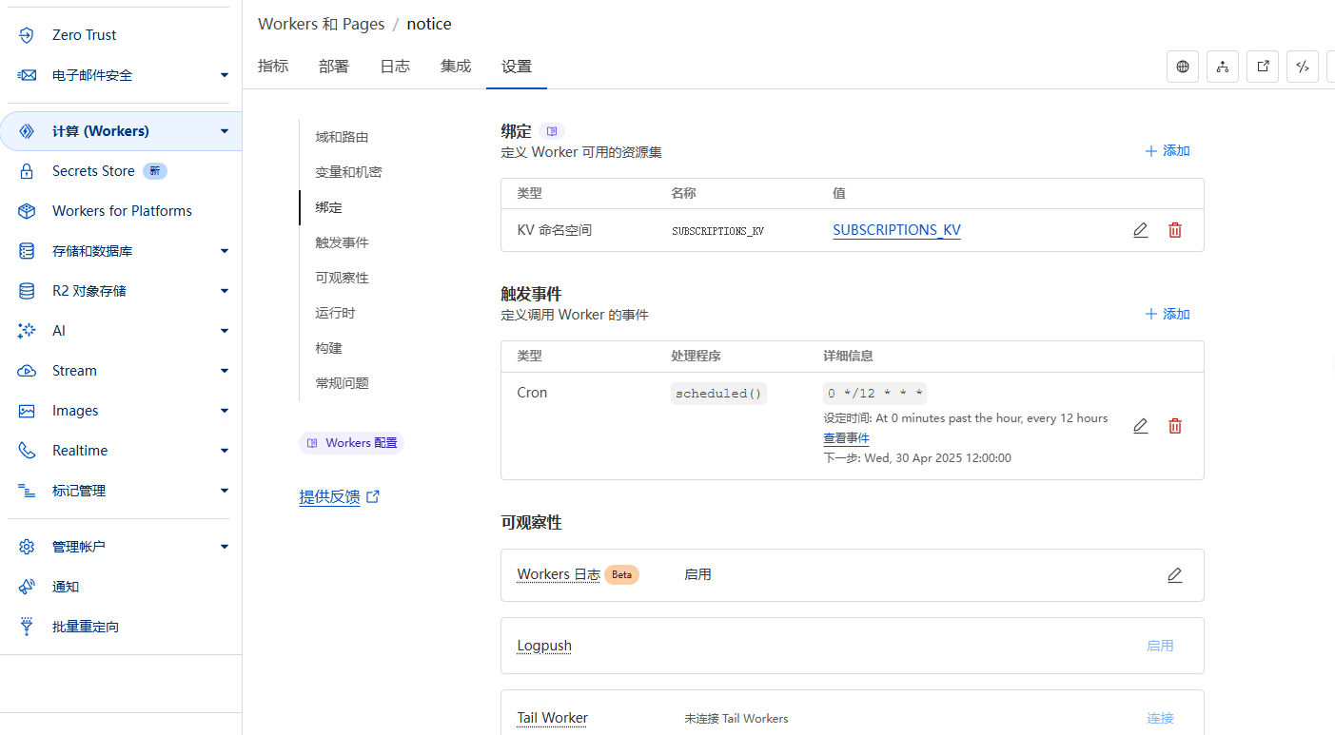Open the code editor icon button
Viewport: 1335px width, 735px height.
point(1303,67)
